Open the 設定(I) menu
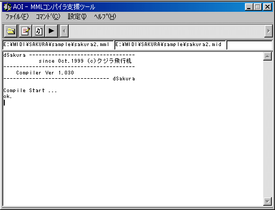275x210 pixels. (x=77, y=17)
